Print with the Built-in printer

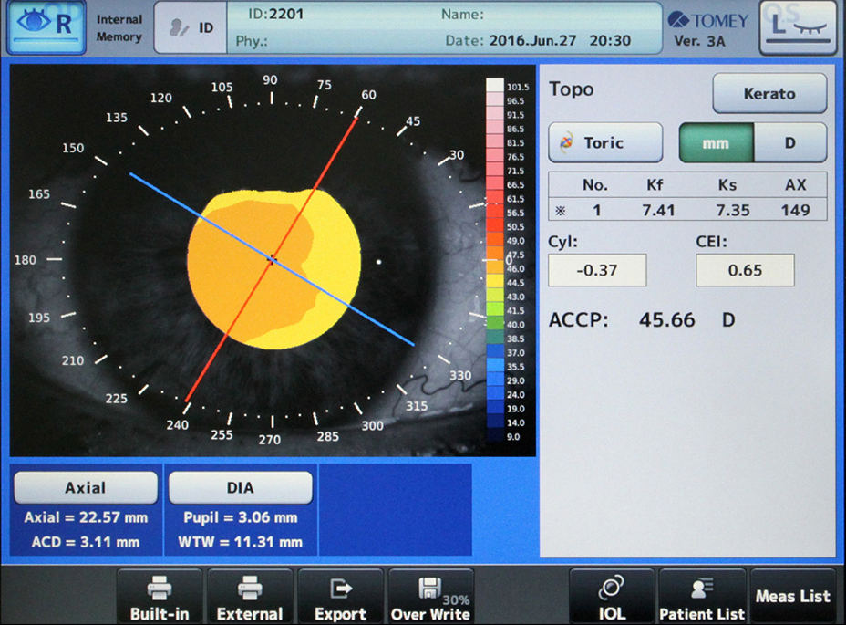pos(160,598)
